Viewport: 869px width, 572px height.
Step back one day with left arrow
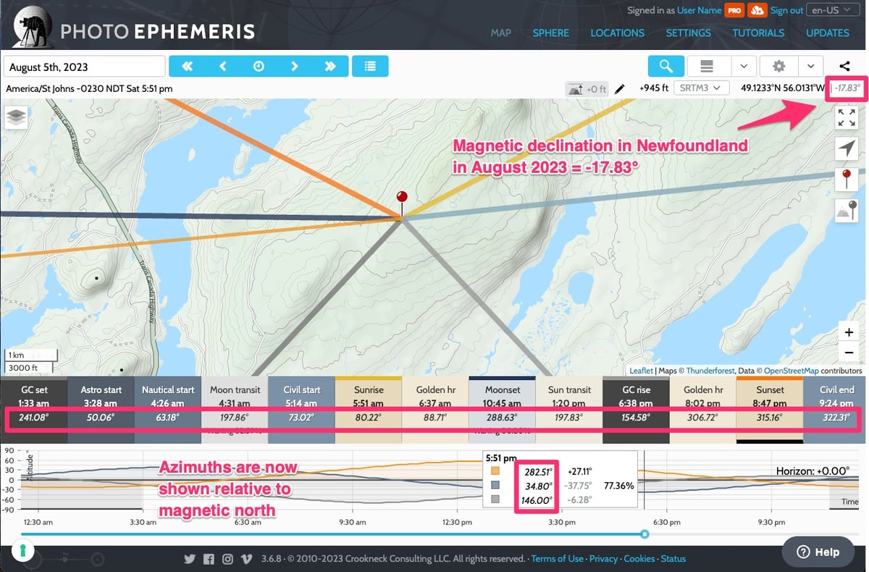point(222,66)
